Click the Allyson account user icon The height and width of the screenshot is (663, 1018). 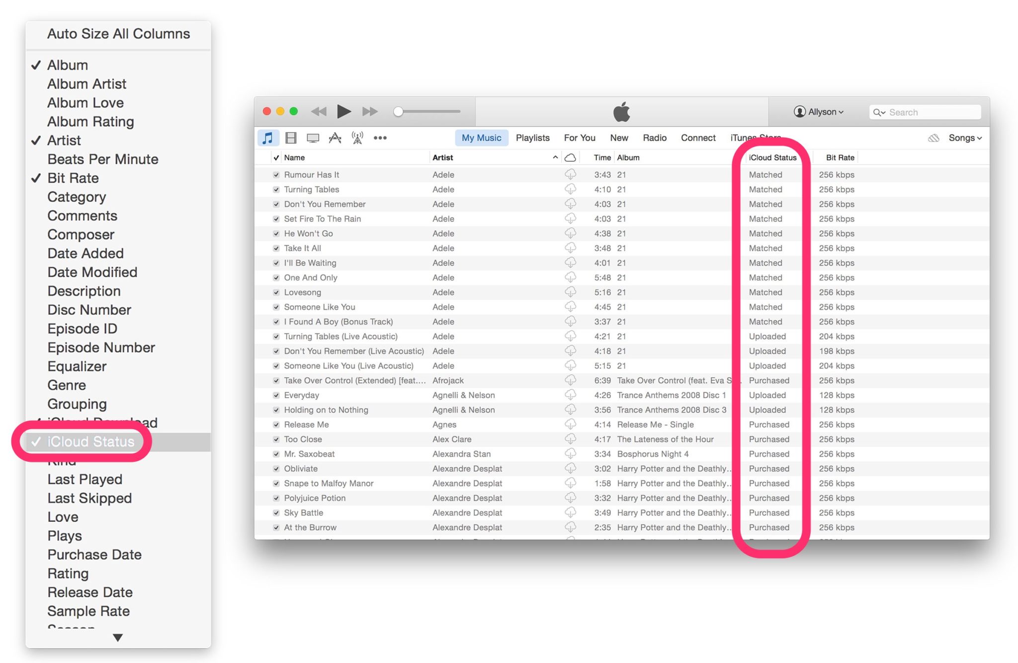799,112
